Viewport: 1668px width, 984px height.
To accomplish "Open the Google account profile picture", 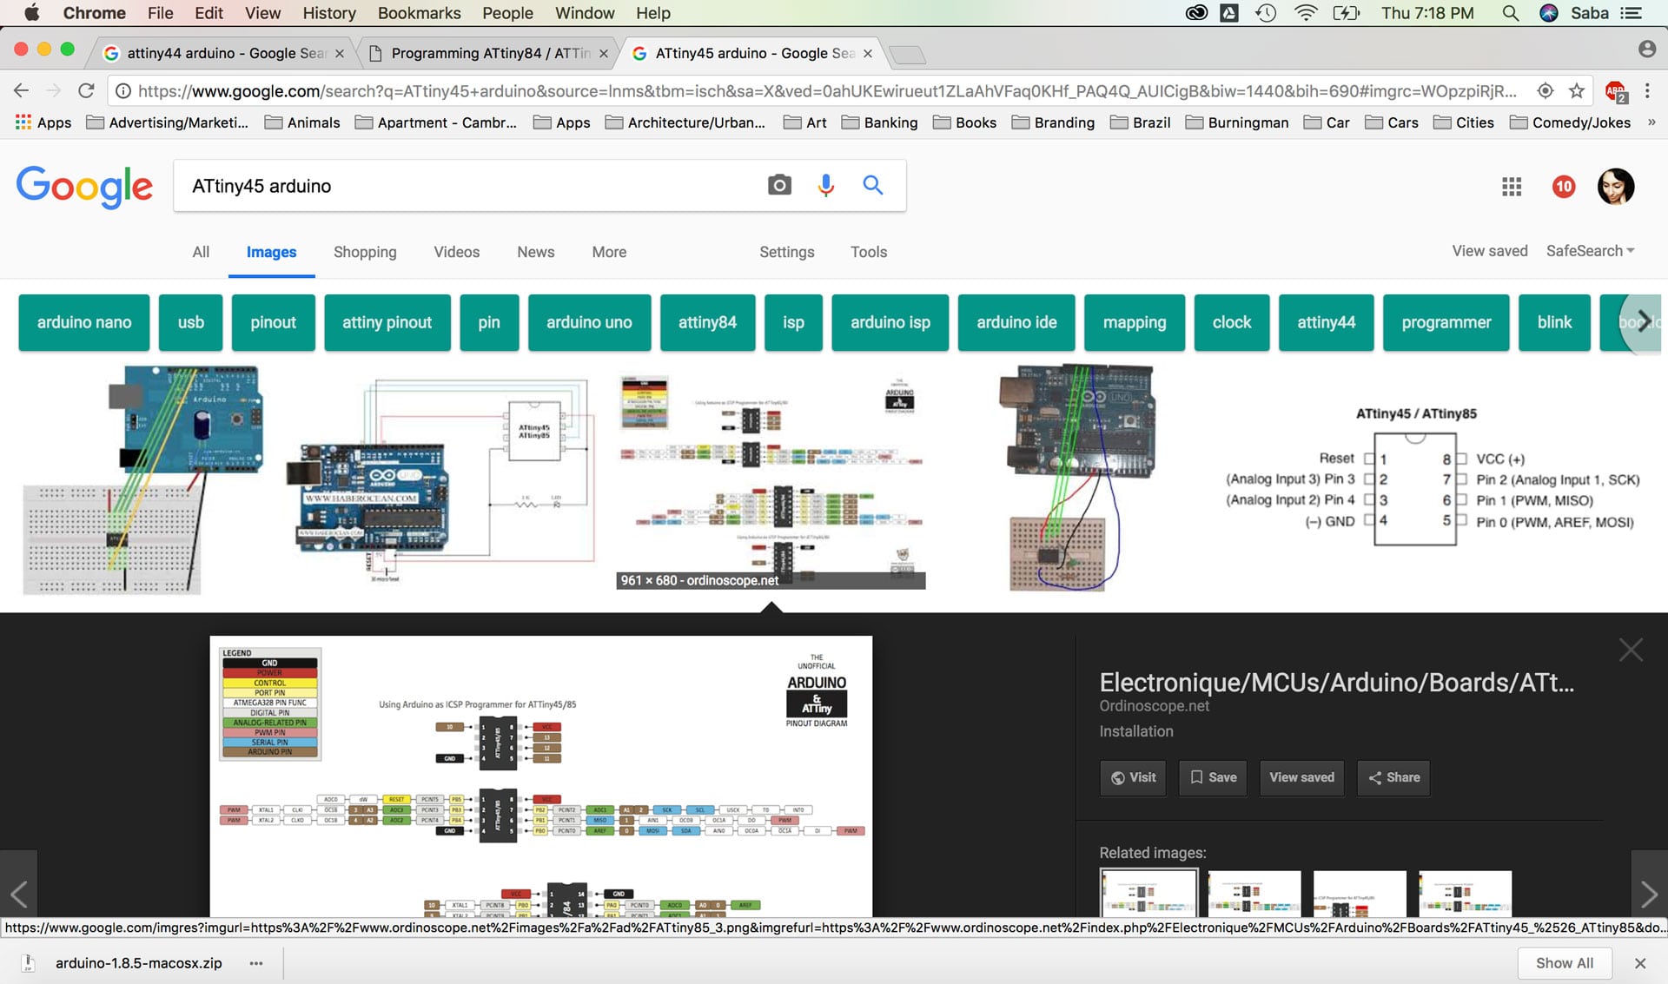I will 1616,186.
